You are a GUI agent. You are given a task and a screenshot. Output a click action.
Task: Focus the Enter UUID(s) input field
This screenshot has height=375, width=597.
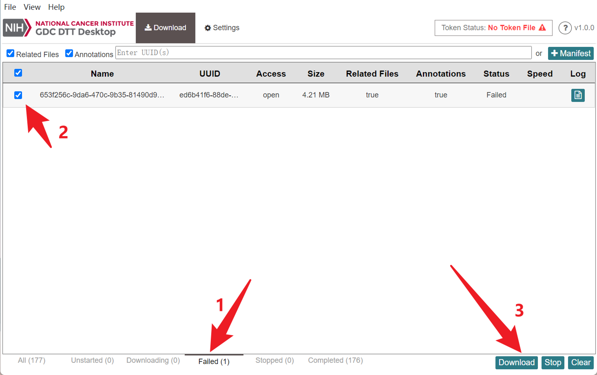tap(323, 53)
